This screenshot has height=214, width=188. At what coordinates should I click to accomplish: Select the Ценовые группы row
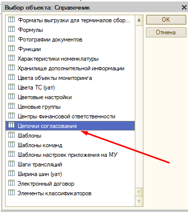(70, 107)
